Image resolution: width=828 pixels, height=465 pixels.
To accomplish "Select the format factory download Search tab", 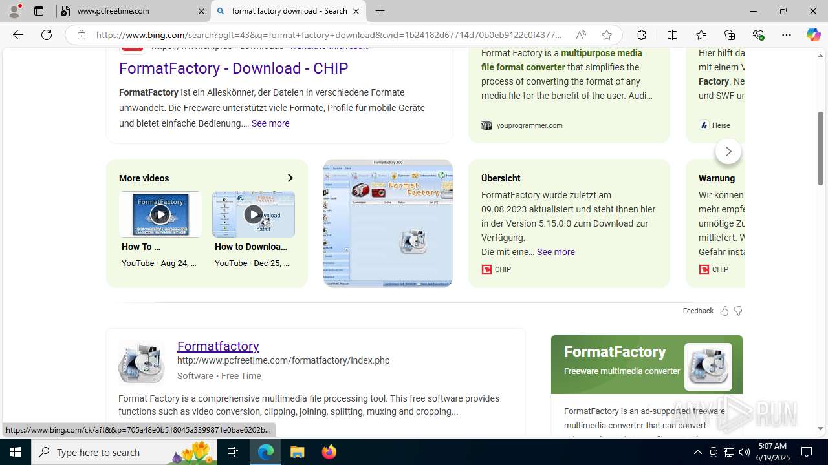I will click(x=289, y=11).
